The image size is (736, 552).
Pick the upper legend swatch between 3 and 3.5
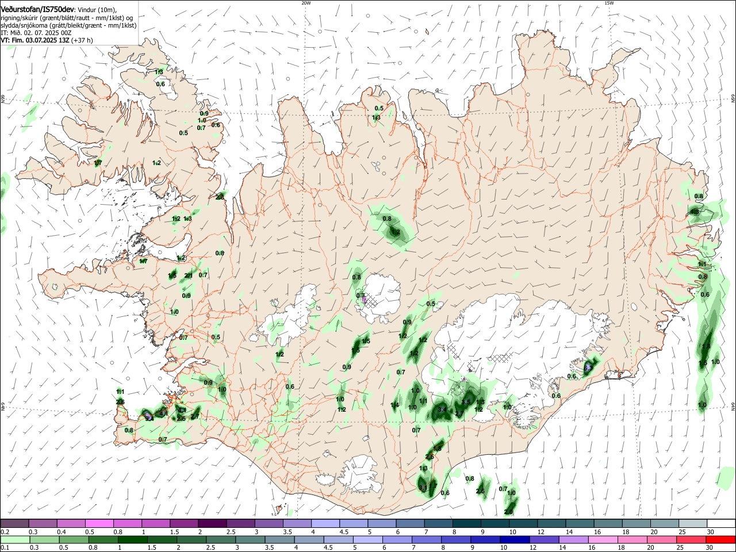(269, 523)
